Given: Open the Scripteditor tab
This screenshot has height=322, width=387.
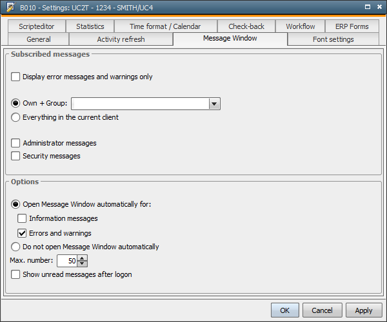Looking at the screenshot, I should [x=37, y=26].
